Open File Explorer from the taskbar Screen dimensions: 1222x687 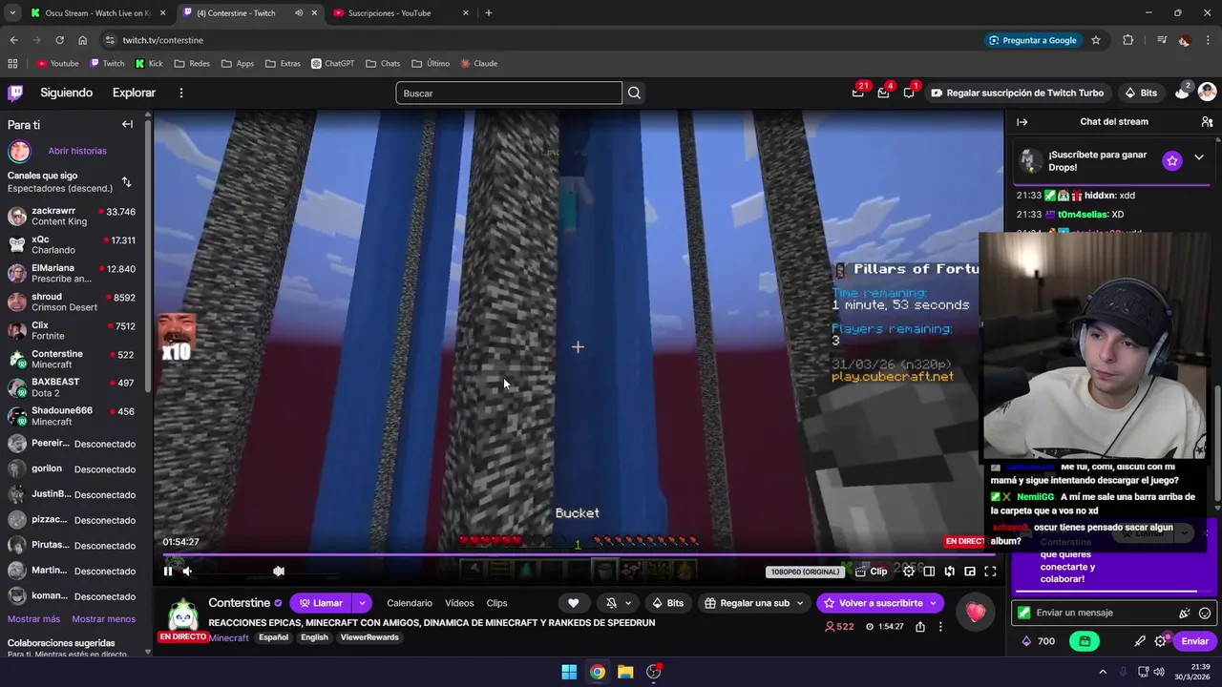(625, 672)
